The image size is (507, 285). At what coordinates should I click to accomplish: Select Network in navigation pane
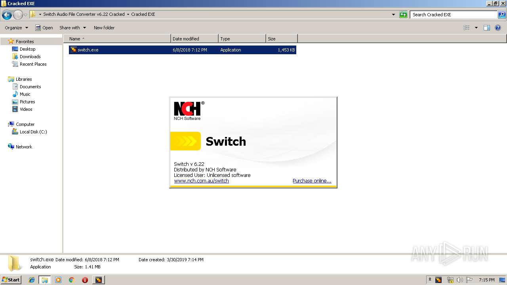(24, 147)
